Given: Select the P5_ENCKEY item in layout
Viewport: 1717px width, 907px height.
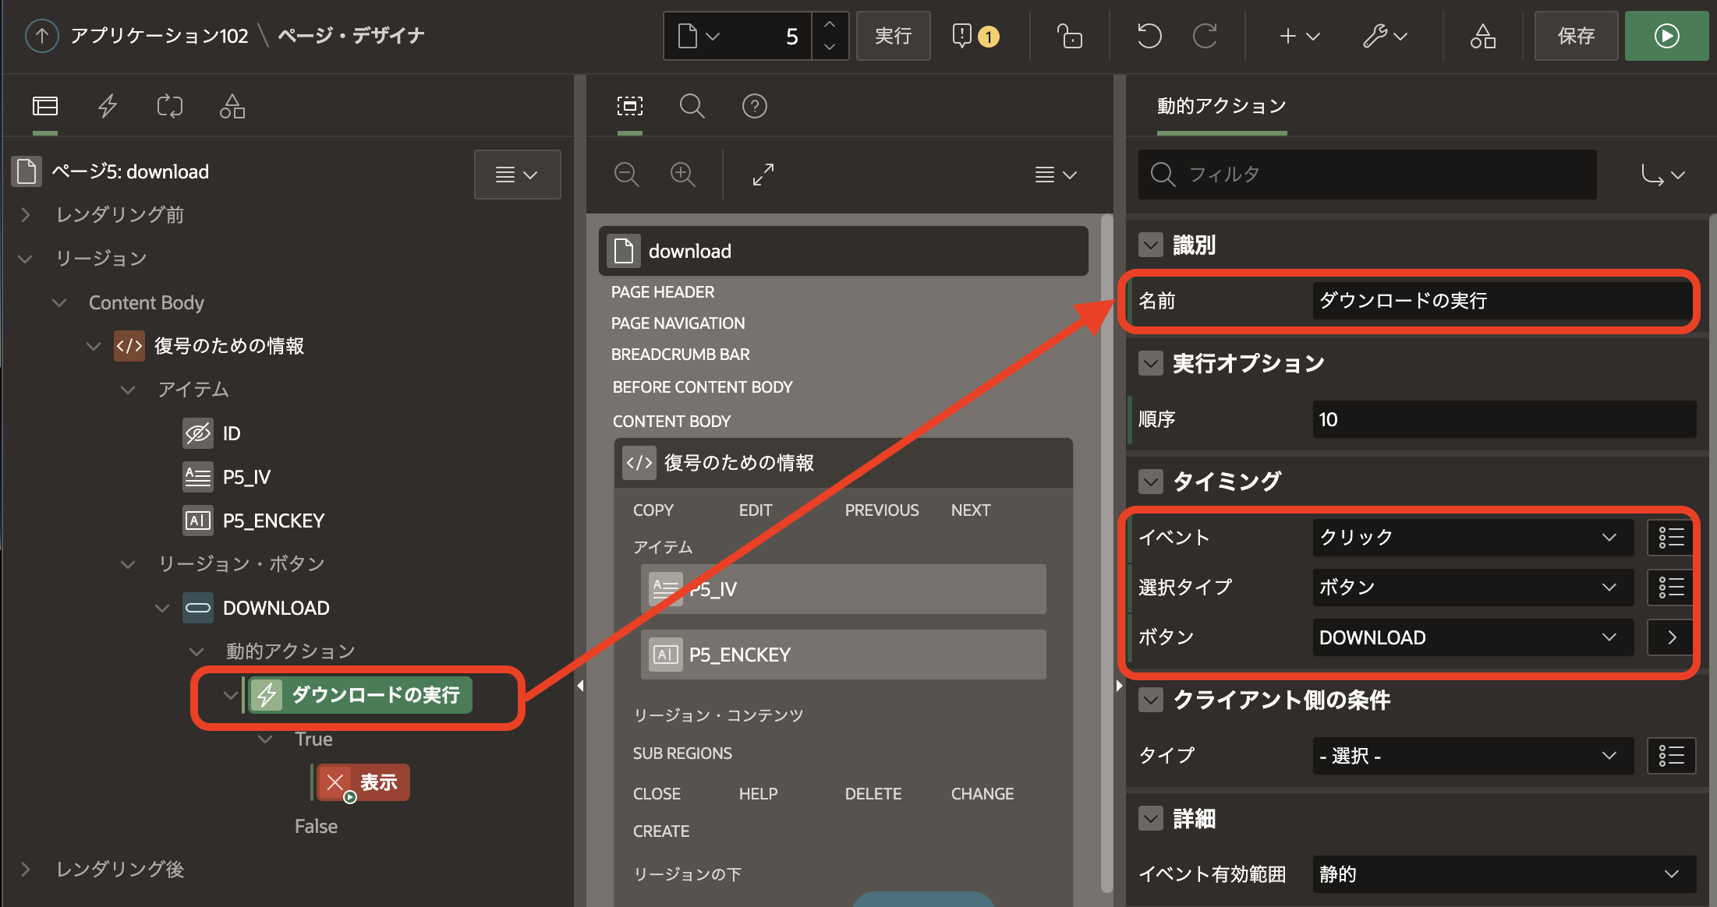Looking at the screenshot, I should pyautogui.click(x=843, y=655).
